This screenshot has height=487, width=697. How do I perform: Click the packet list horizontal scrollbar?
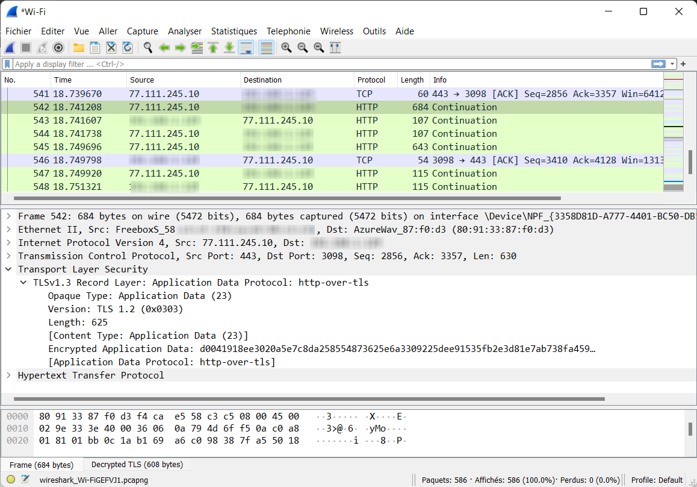pyautogui.click(x=287, y=198)
